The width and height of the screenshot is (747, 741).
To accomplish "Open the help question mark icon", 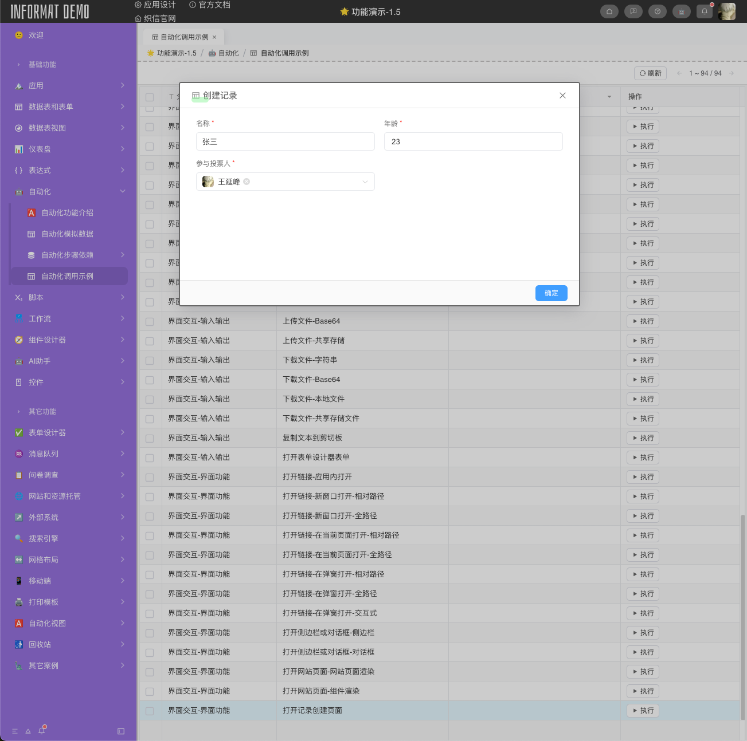I will [657, 11].
